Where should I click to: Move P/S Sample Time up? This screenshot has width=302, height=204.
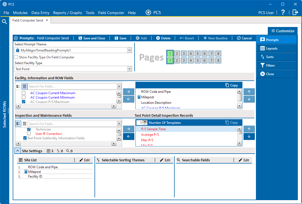249,129
